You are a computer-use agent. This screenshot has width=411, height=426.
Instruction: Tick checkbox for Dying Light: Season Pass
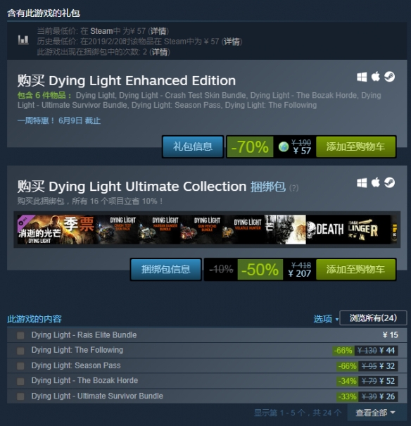[20, 366]
